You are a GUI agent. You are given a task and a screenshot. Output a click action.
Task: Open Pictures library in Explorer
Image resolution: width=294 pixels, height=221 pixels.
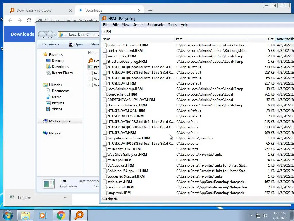[x=58, y=103]
